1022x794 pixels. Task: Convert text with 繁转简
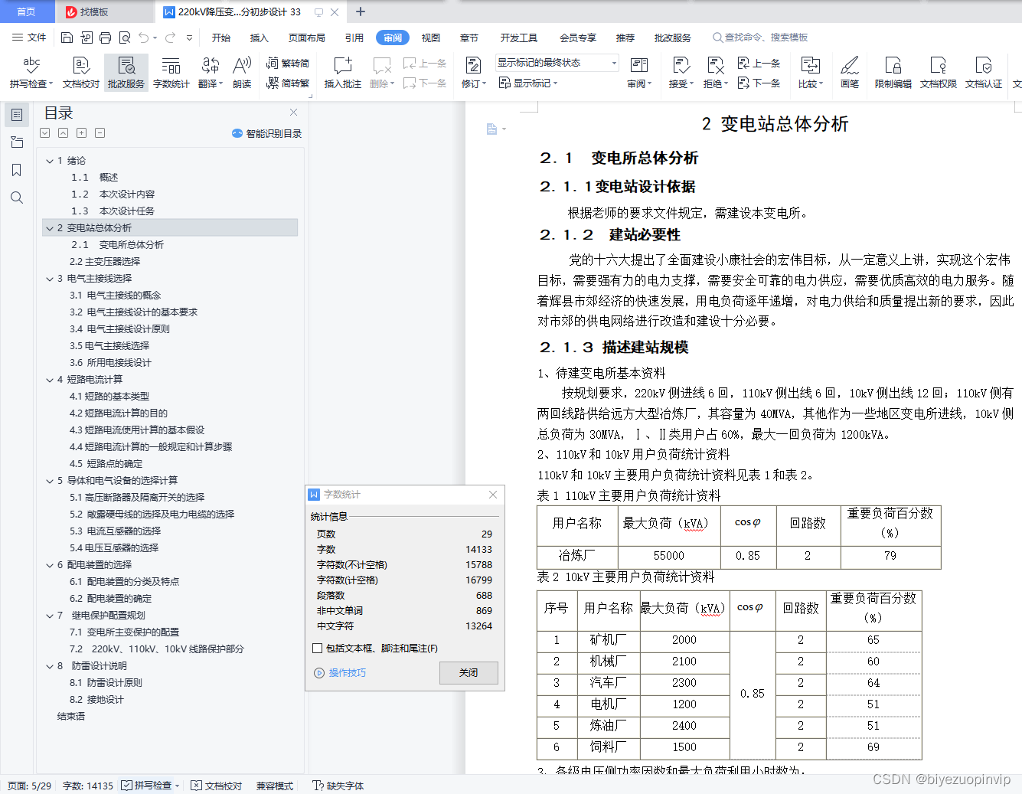click(288, 64)
